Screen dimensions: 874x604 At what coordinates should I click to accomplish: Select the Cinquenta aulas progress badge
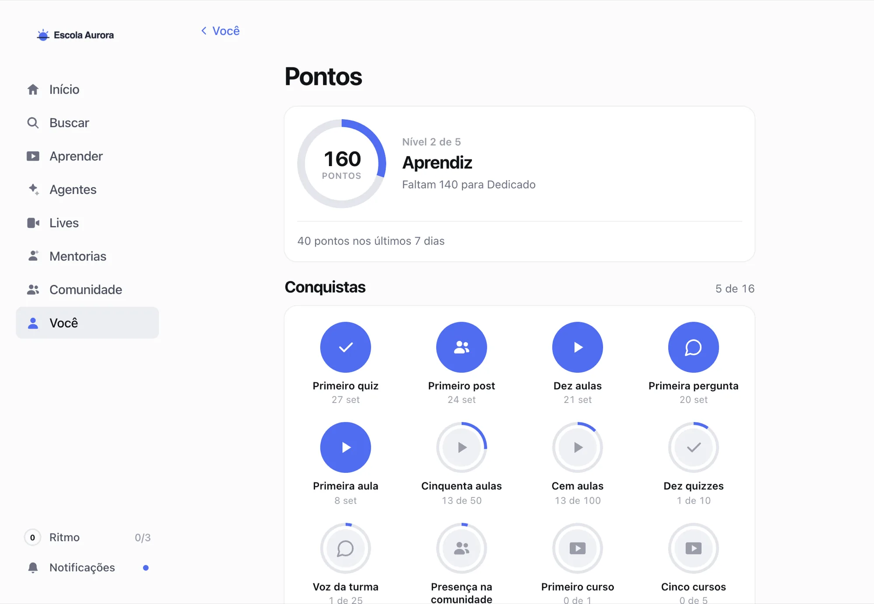(461, 448)
